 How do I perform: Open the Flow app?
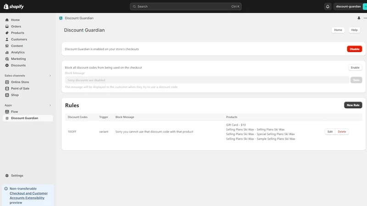coord(15,112)
